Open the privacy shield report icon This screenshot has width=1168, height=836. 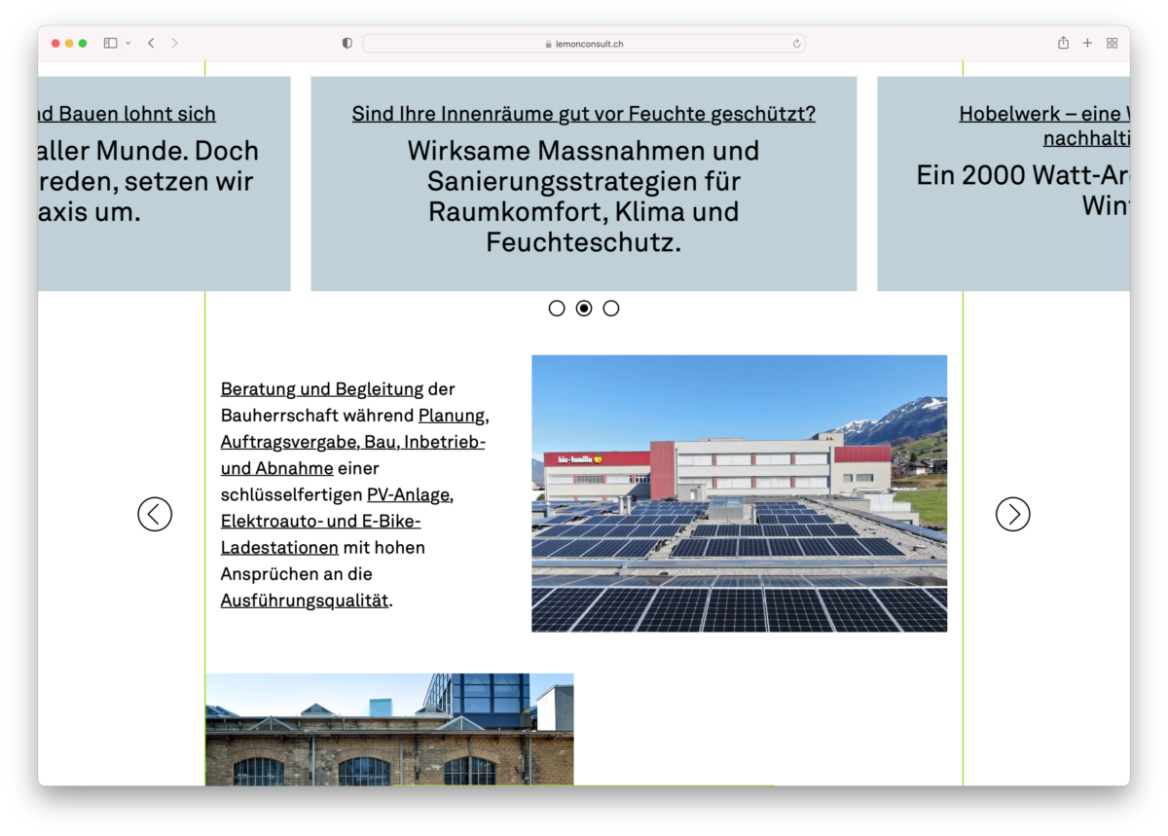pyautogui.click(x=347, y=43)
